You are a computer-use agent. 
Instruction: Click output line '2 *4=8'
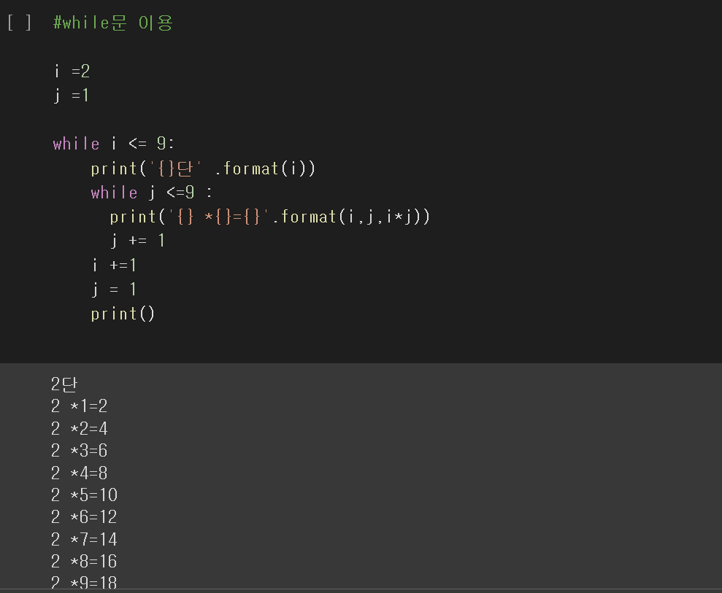pyautogui.click(x=79, y=473)
